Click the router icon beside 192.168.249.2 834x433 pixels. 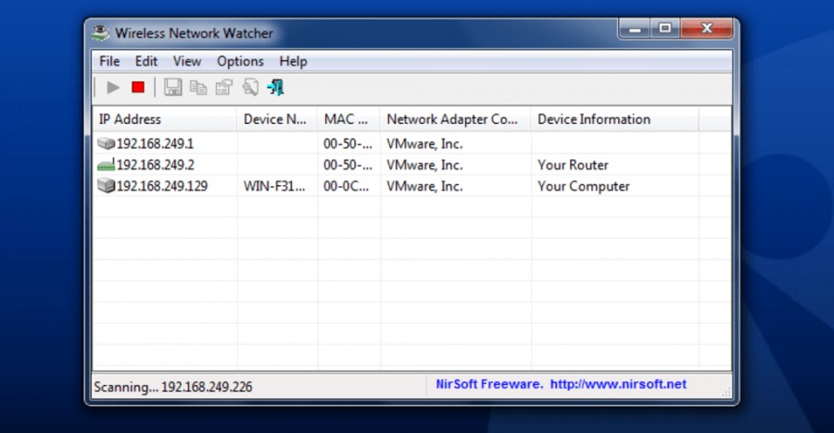tap(106, 165)
